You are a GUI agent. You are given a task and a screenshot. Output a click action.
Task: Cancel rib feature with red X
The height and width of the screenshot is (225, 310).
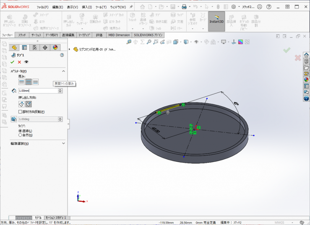coord(19,62)
